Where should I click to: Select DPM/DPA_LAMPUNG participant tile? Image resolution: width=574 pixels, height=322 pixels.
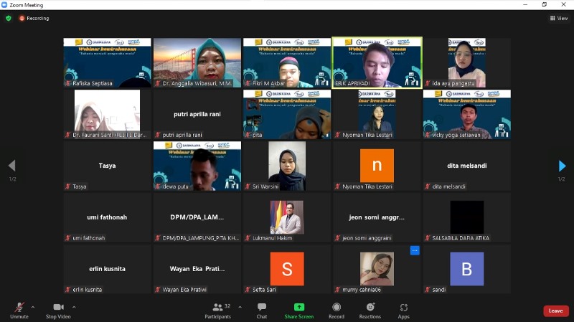197,217
